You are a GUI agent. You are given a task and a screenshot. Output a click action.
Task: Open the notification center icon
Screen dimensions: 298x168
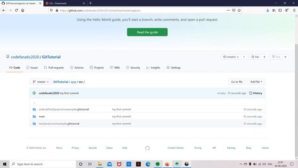click(291, 164)
